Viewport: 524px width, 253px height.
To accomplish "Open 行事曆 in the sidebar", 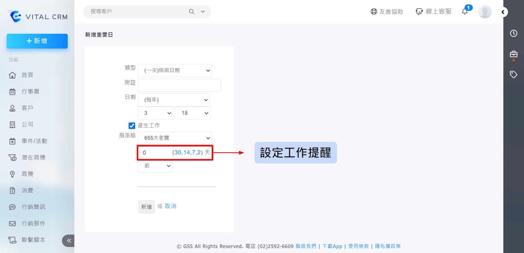I will tap(30, 92).
